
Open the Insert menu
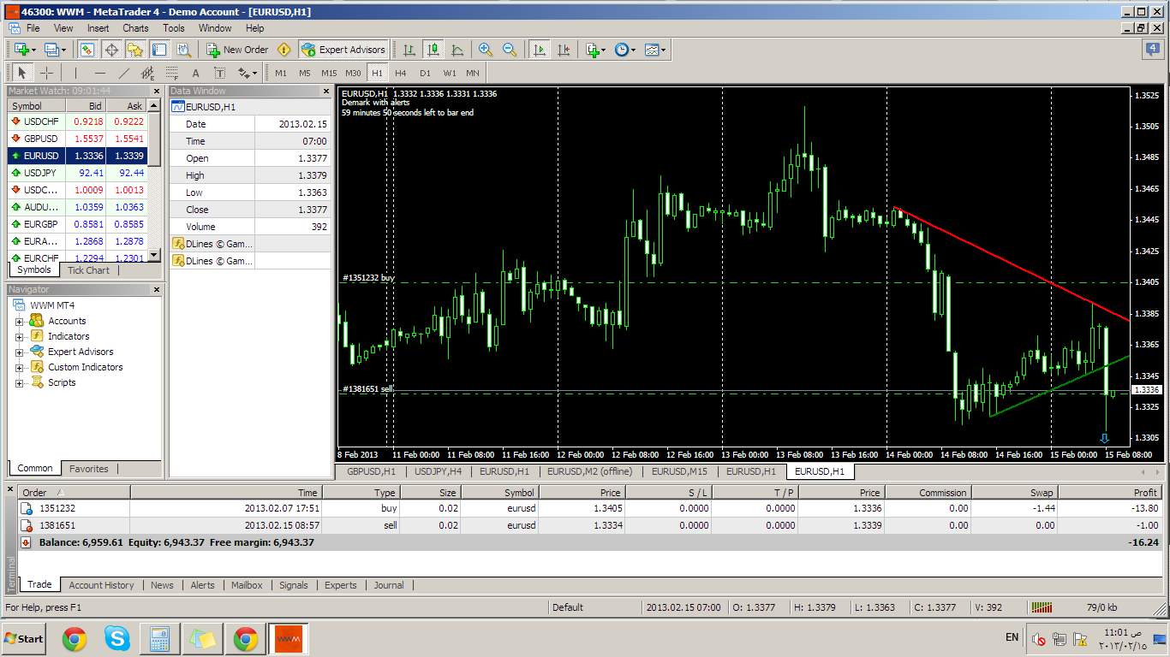point(98,28)
